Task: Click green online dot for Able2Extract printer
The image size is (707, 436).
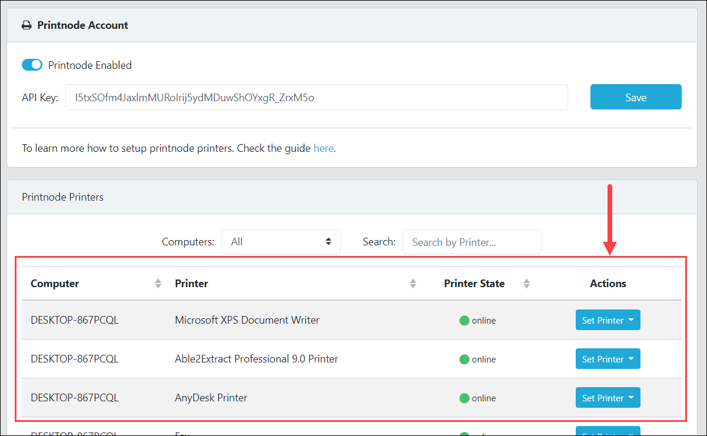Action: [464, 360]
